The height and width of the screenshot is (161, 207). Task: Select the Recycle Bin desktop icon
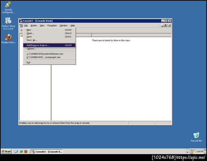(x=196, y=137)
